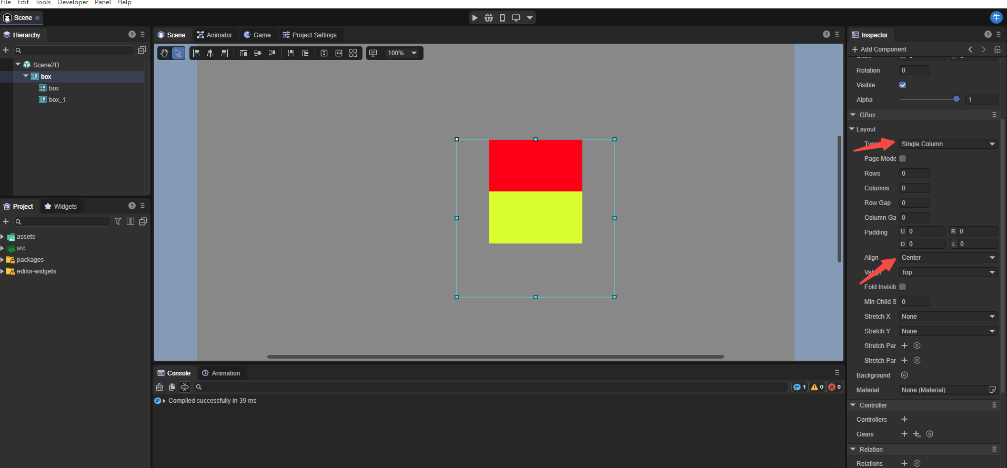This screenshot has width=1007, height=468.
Task: Open the Layout Type dropdown
Action: [x=948, y=144]
